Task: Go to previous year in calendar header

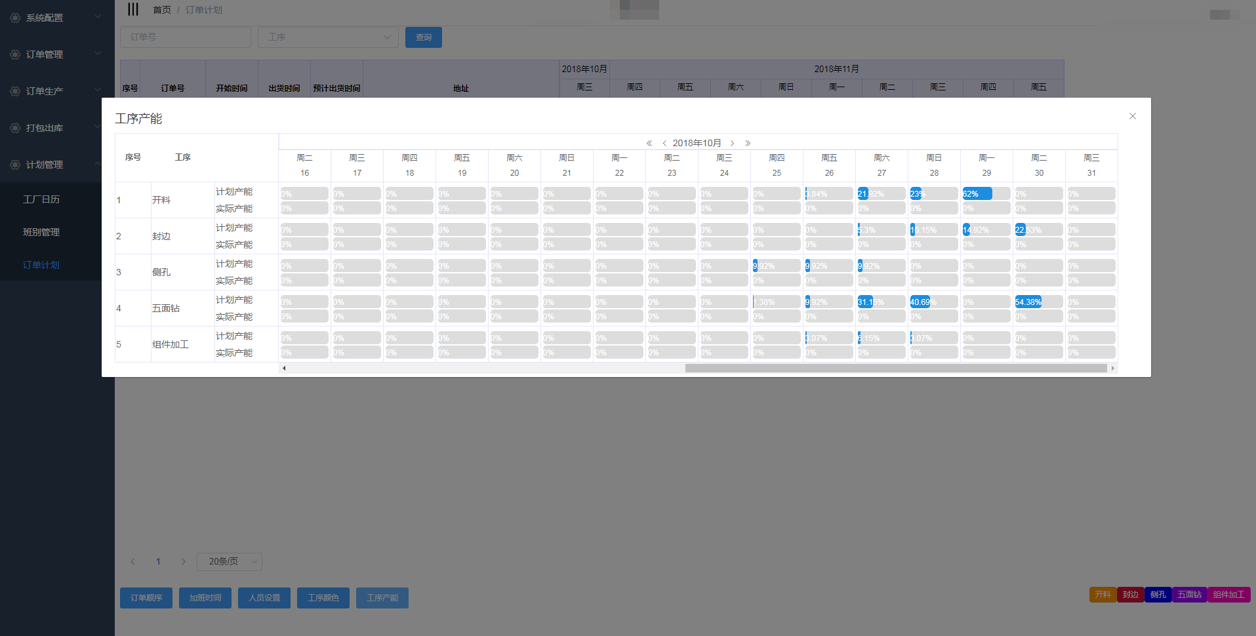Action: pos(649,143)
